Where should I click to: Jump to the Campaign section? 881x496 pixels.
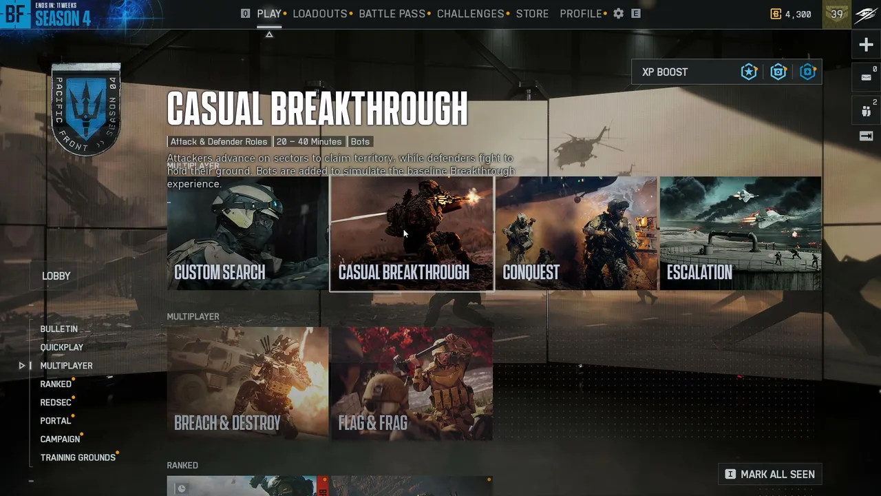pos(61,439)
